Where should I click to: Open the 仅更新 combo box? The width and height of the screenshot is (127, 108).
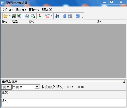click(37, 87)
